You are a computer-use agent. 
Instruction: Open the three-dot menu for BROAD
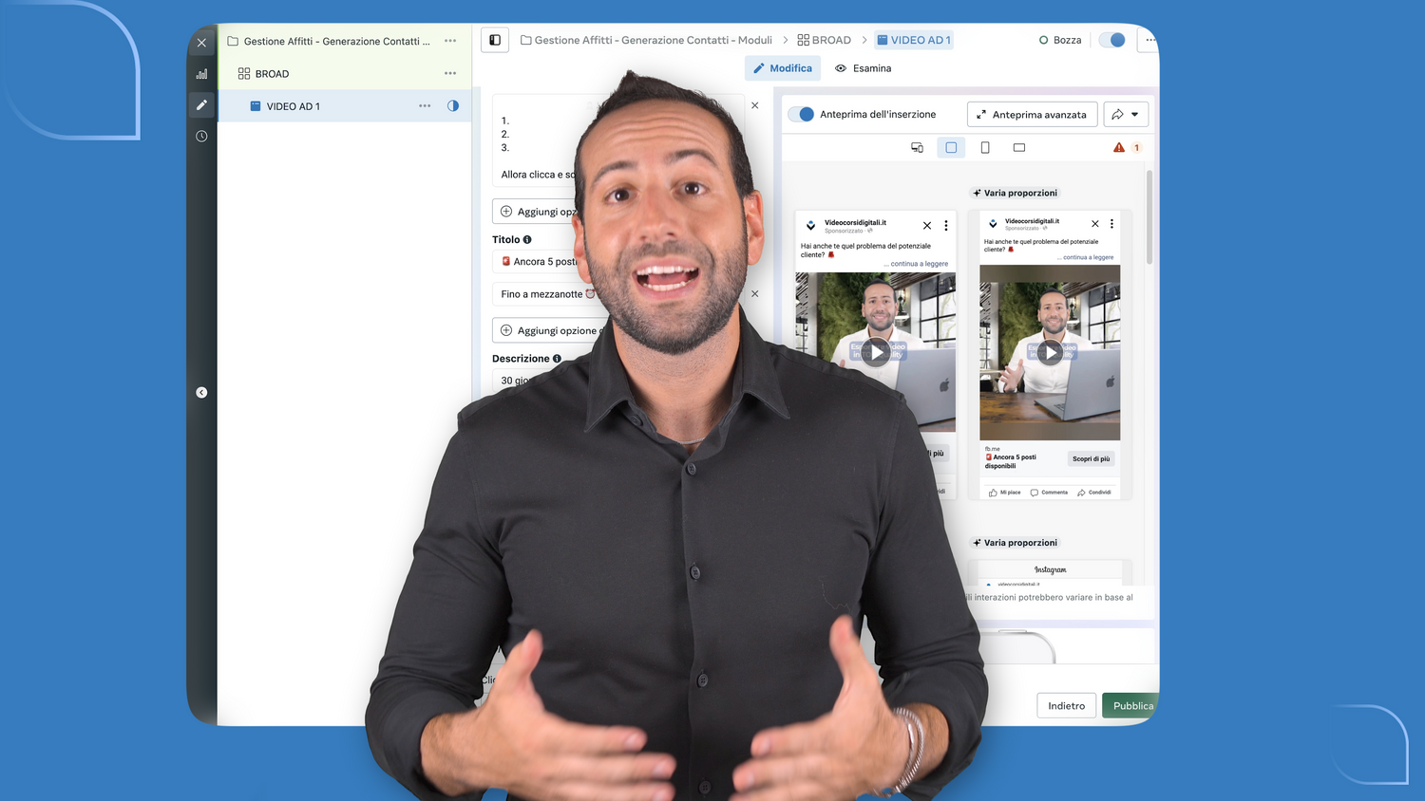[450, 73]
